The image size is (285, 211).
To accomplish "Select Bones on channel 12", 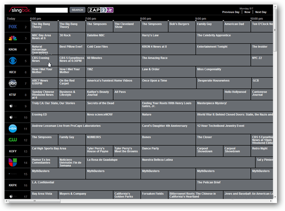I will pyautogui.click(x=168, y=140).
